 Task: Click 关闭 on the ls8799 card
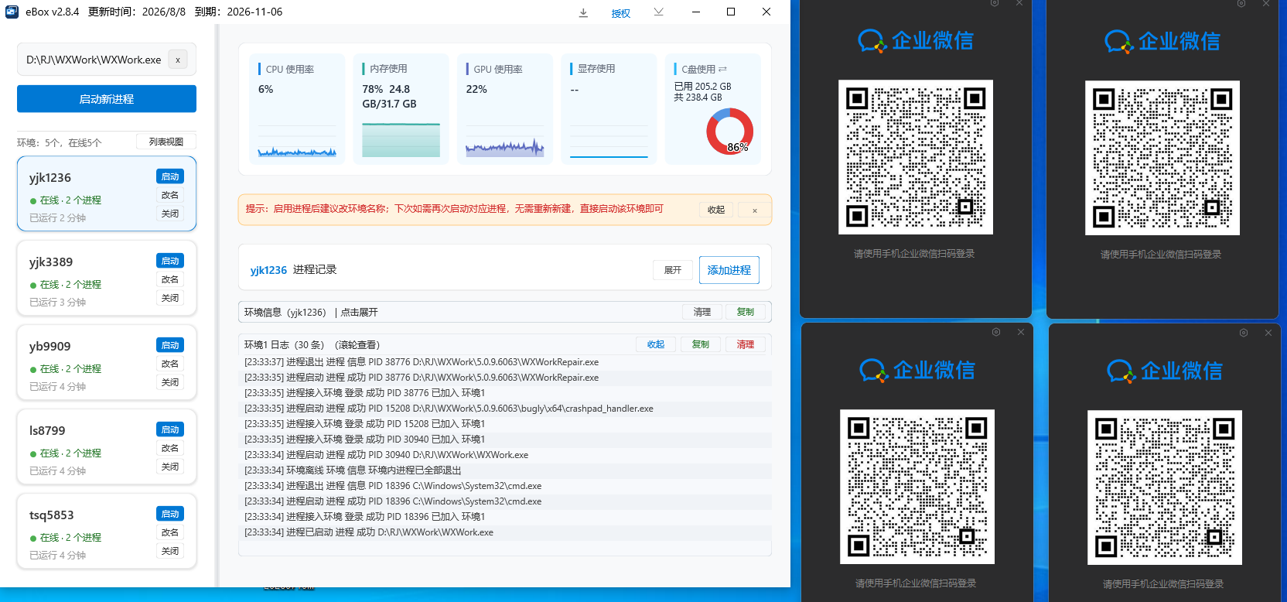pos(170,467)
